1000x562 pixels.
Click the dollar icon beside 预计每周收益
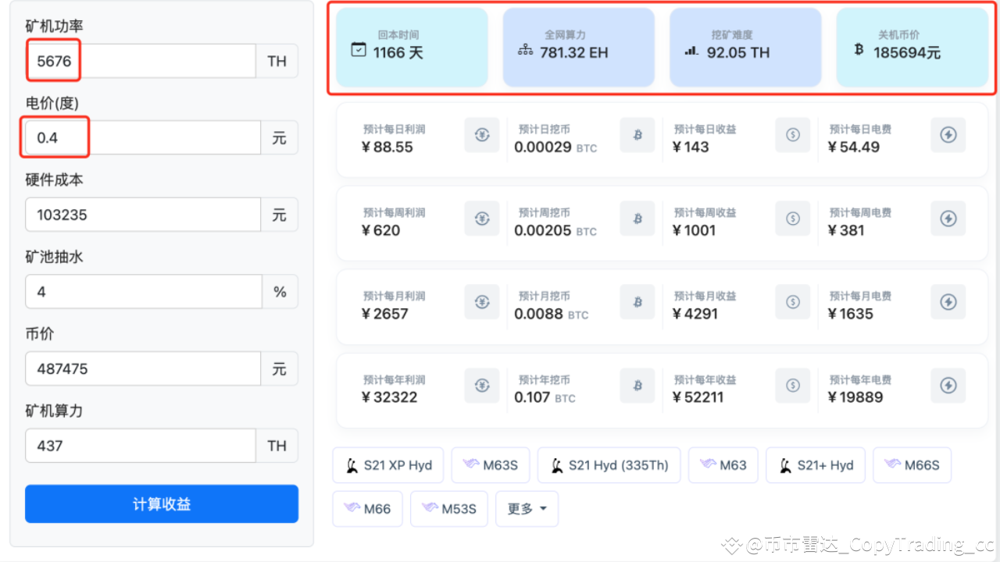792,219
